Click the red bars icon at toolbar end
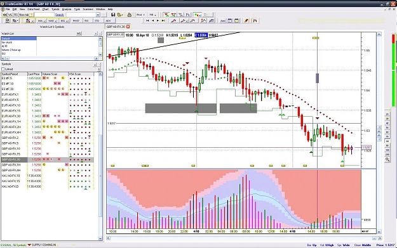This screenshot has height=248, width=397. click(x=255, y=21)
